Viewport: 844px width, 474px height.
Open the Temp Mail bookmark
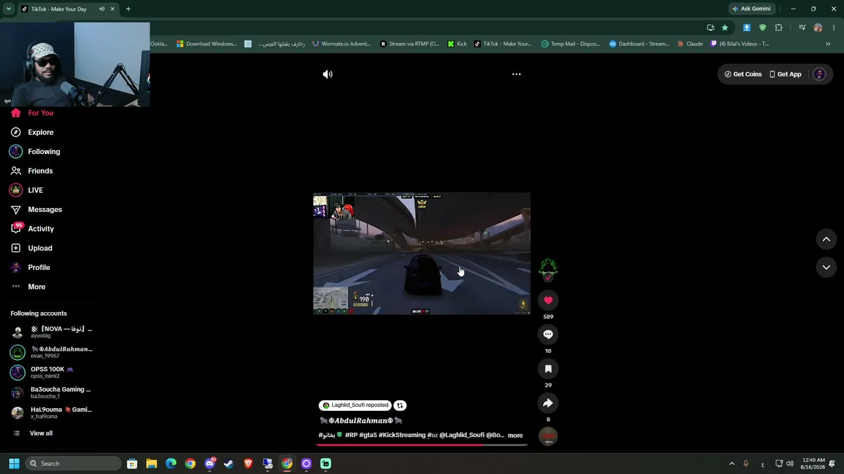(x=571, y=44)
